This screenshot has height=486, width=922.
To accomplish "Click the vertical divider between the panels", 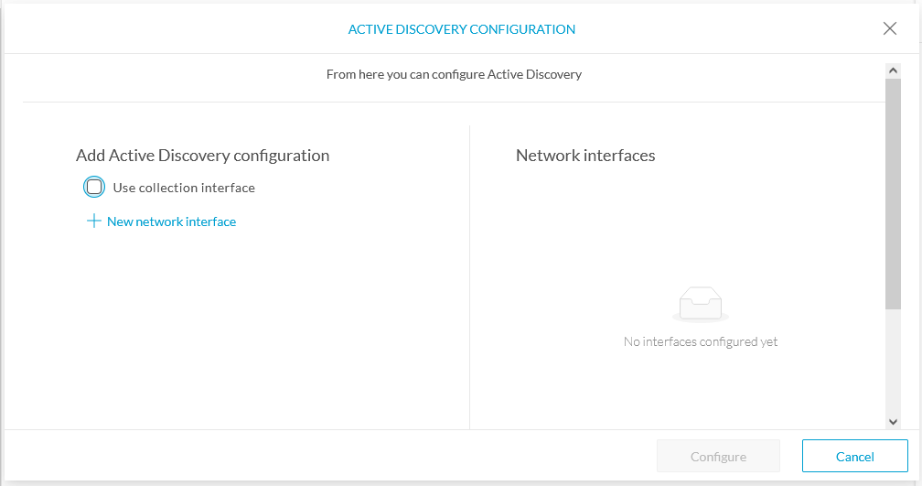I will 470,276.
